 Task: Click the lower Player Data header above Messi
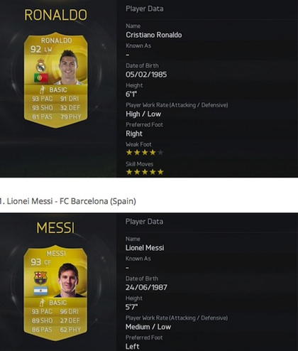point(144,222)
